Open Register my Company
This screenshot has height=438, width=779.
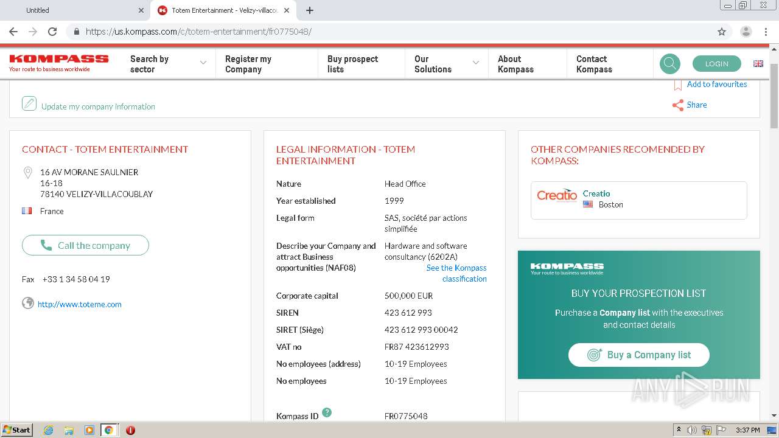pyautogui.click(x=248, y=64)
